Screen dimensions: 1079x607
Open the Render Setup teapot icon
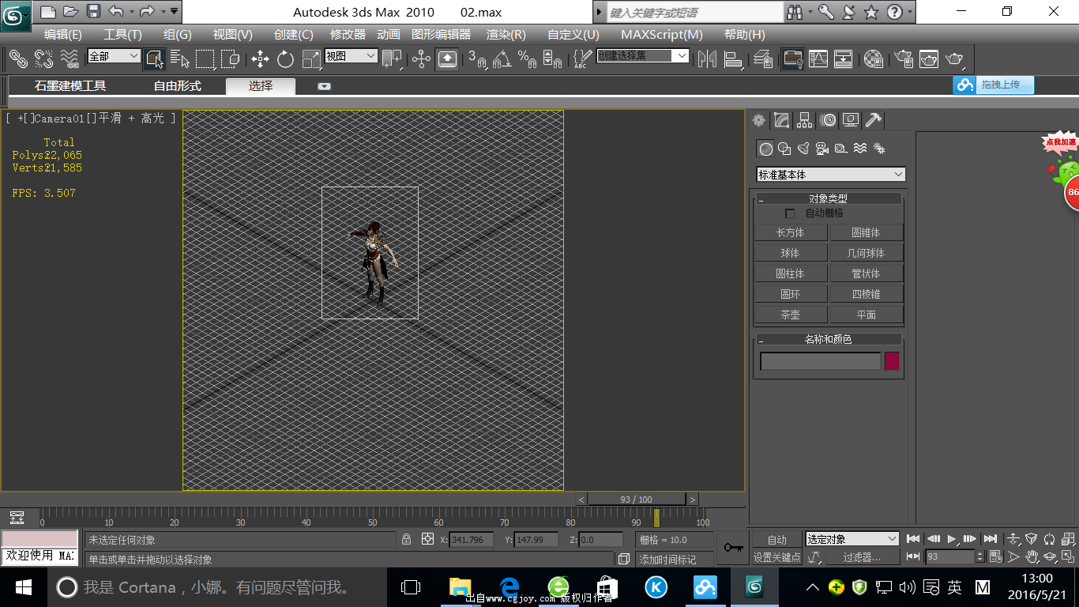pos(904,58)
